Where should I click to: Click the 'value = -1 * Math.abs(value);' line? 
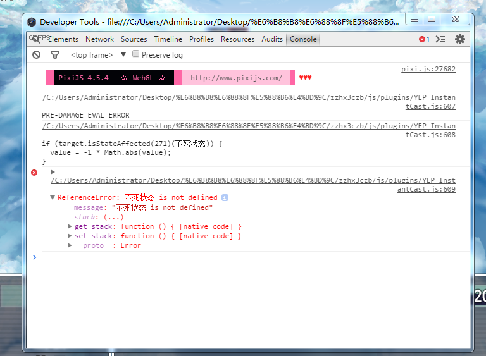tap(110, 152)
